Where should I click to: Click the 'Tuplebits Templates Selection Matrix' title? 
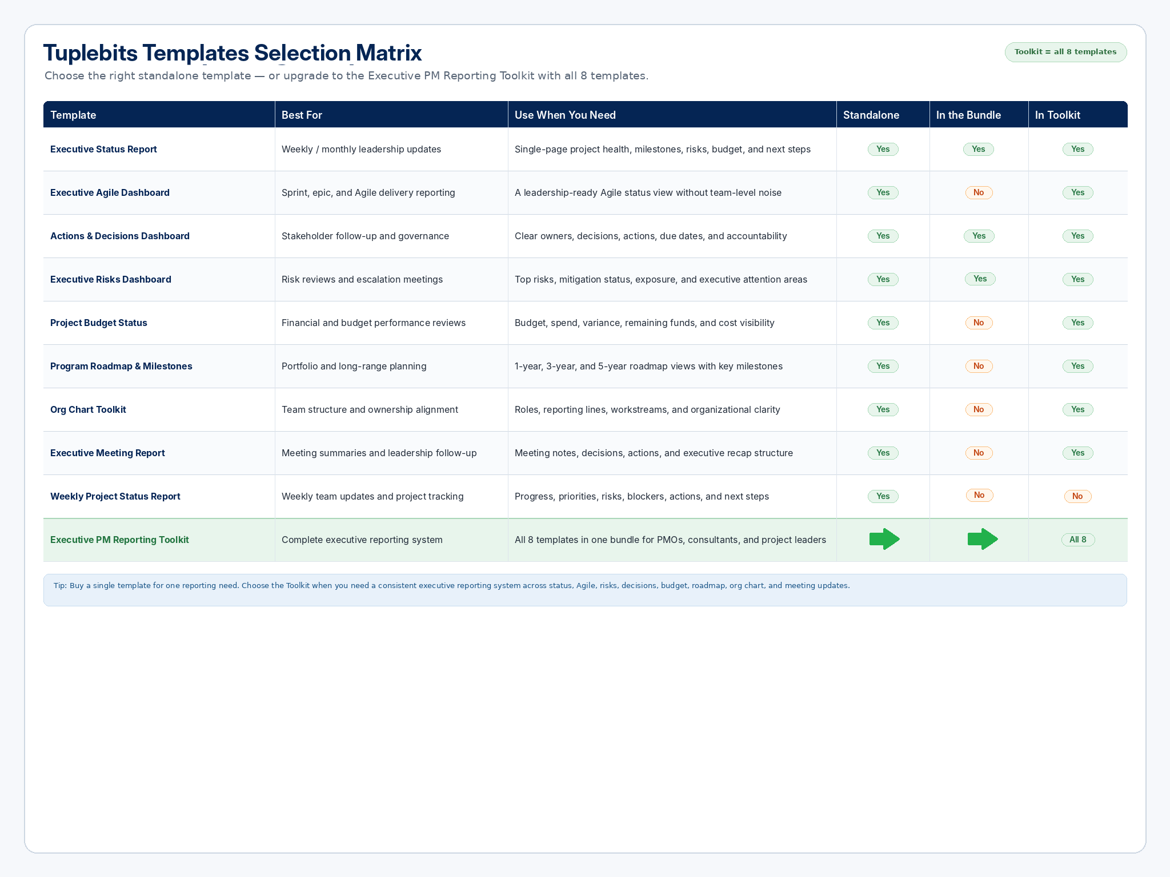233,53
